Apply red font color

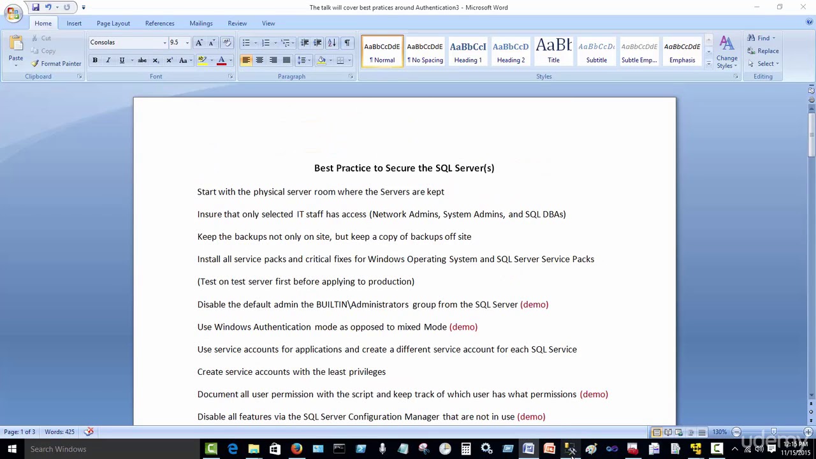point(221,61)
